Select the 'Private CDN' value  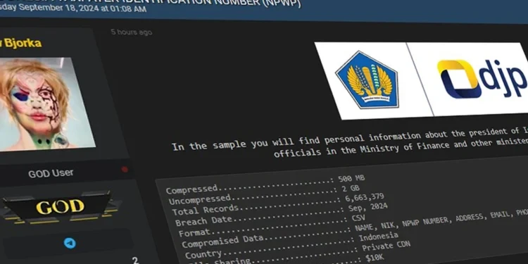[x=386, y=246]
